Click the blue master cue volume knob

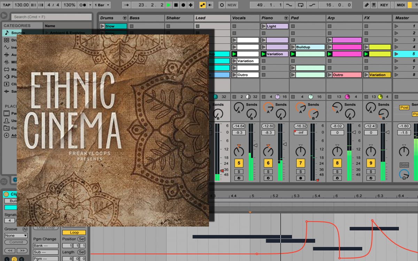click(x=404, y=175)
